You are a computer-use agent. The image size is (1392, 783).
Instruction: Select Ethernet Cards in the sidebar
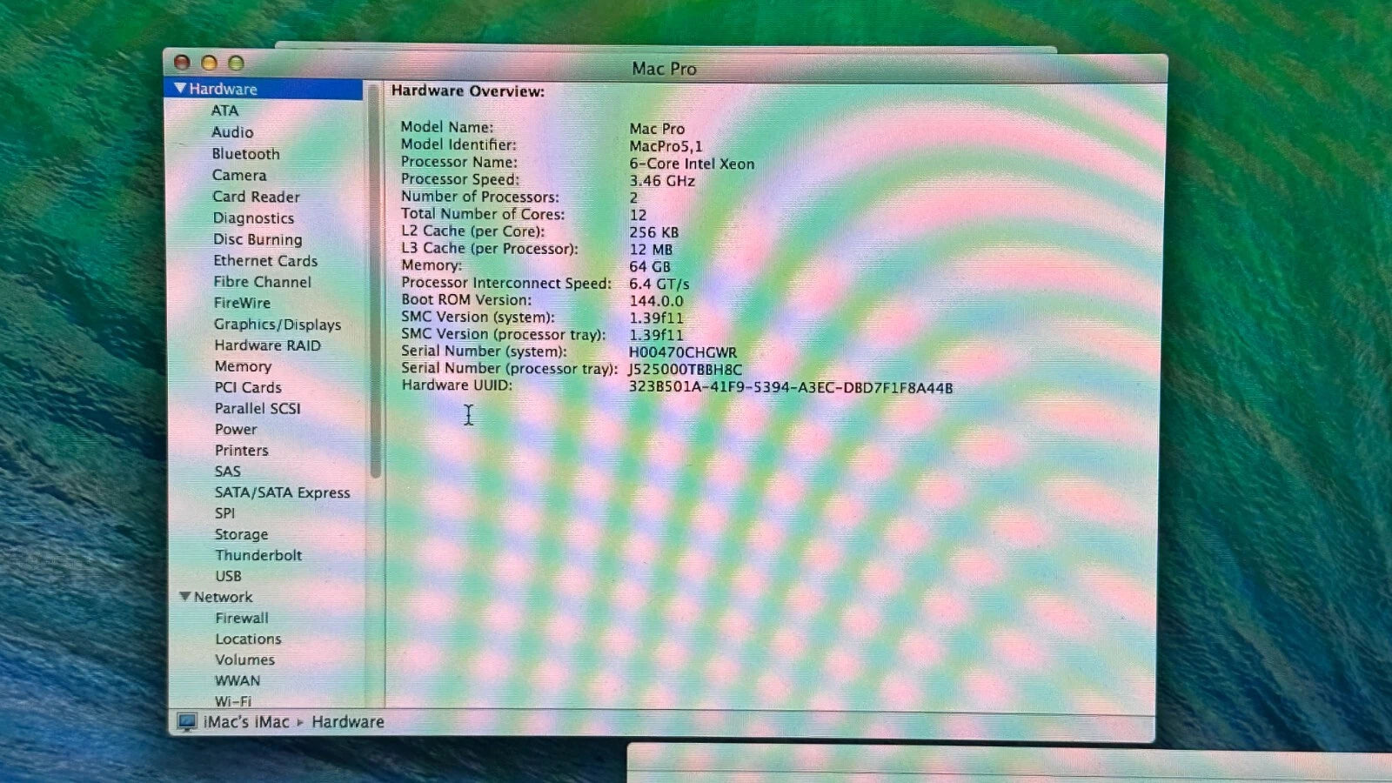point(265,260)
